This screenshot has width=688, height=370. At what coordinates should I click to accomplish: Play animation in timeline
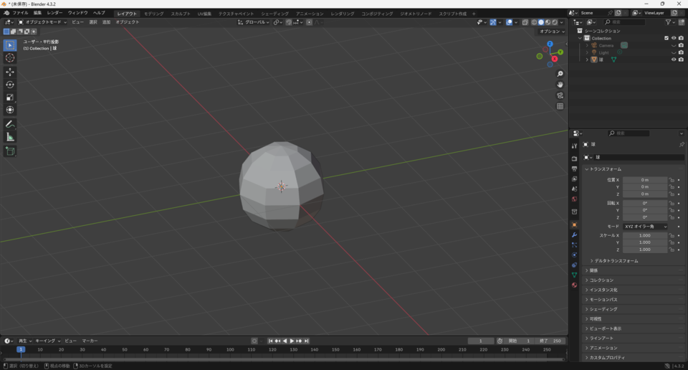[292, 341]
